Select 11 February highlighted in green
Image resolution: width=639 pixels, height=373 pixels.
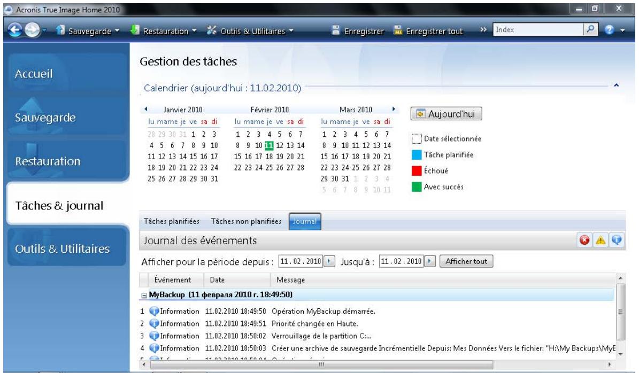(x=269, y=145)
